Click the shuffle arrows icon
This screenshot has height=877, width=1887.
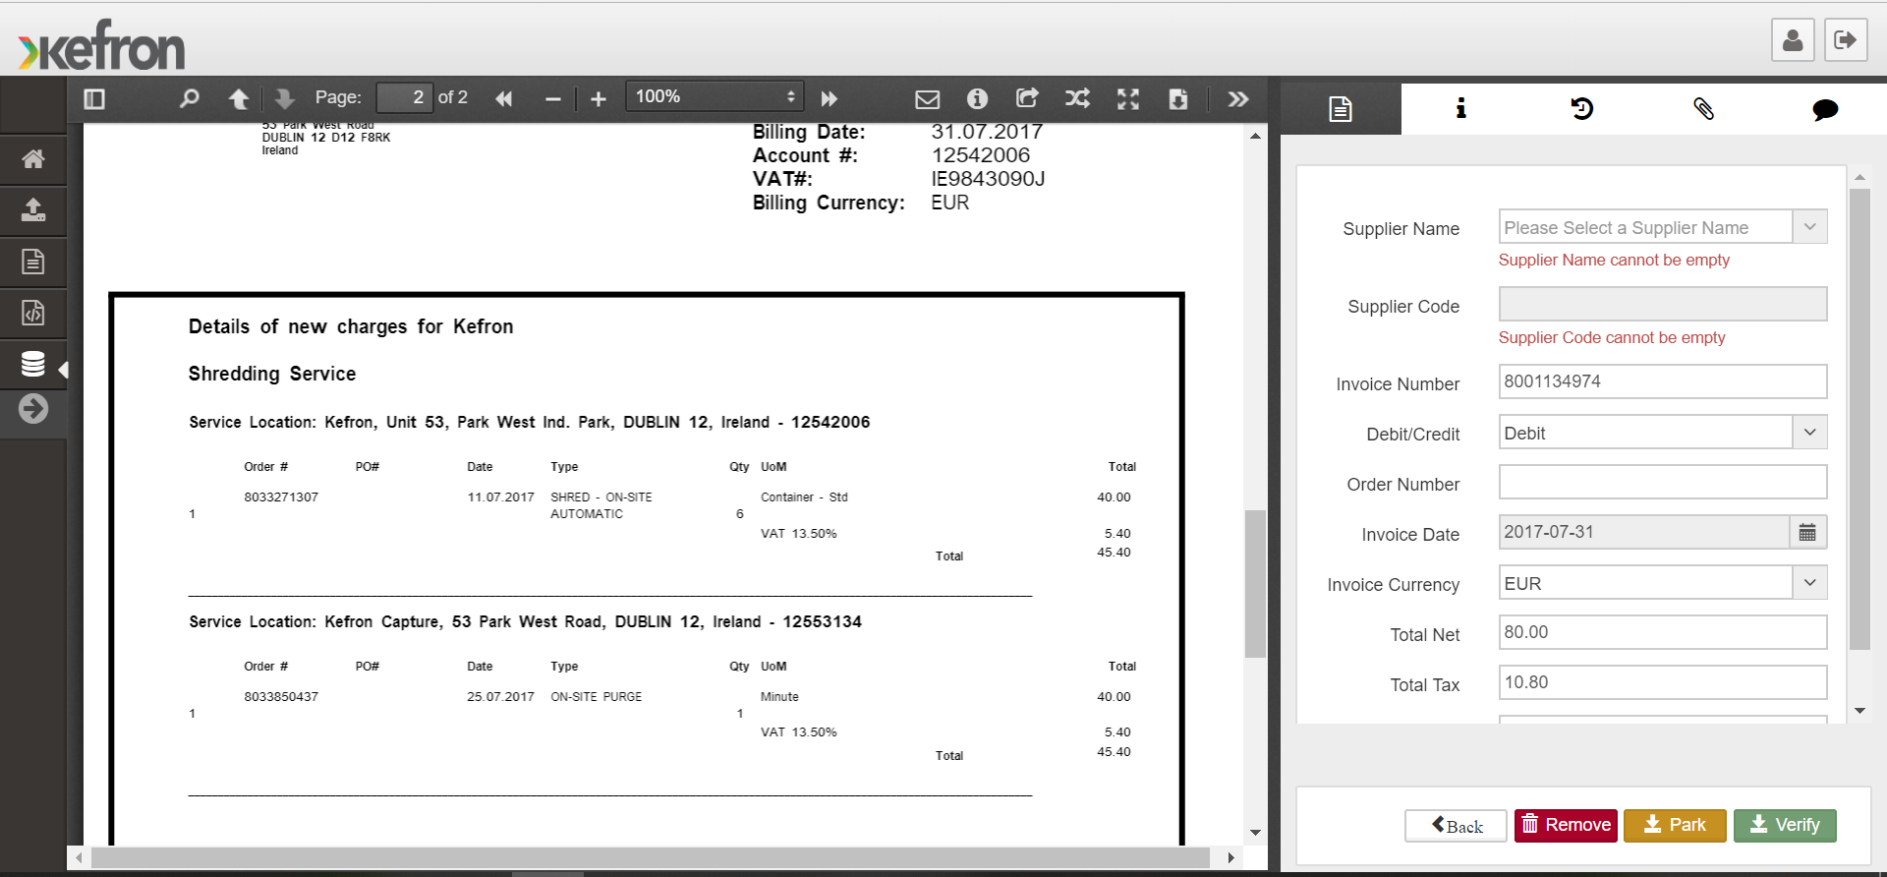click(x=1077, y=98)
